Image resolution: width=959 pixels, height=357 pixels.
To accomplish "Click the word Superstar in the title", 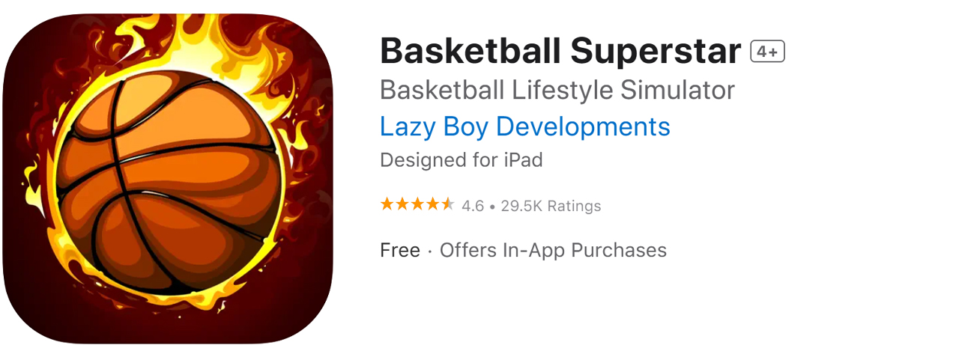I will [x=656, y=52].
